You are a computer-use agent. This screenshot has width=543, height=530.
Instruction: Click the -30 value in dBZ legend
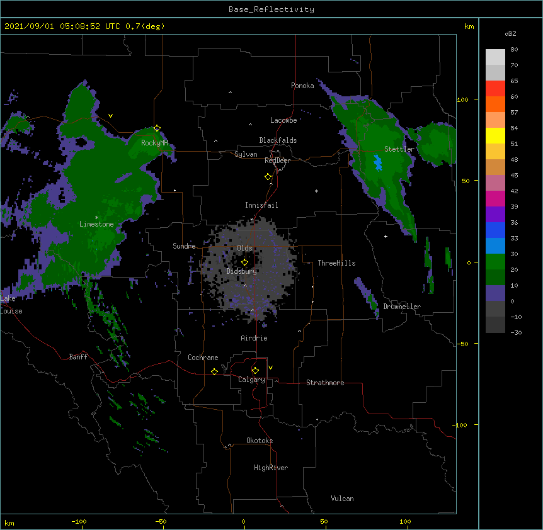click(x=516, y=333)
